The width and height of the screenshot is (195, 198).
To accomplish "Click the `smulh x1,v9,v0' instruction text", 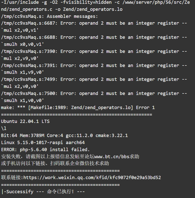I will 22,72.
